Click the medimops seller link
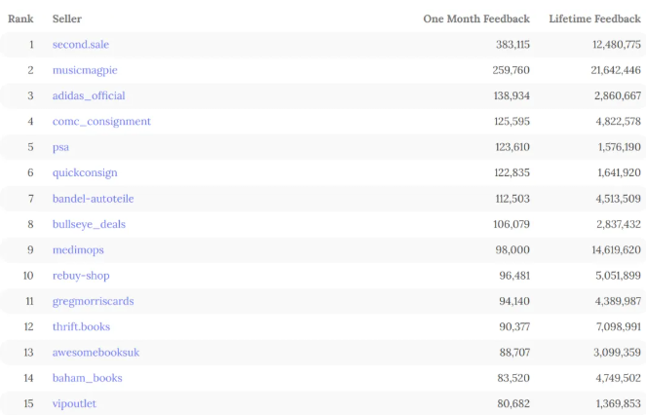The image size is (646, 415). point(78,250)
